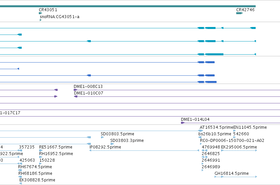Select the DME1-010C07 clone label
The height and width of the screenshot is (185, 280).
89,93
